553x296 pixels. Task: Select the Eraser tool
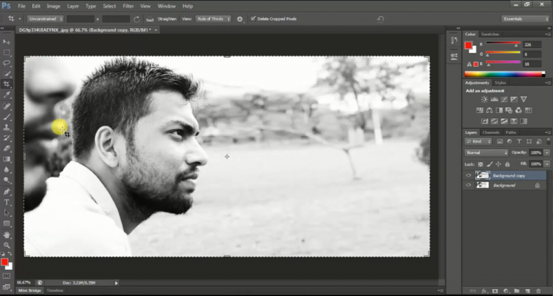coord(7,148)
